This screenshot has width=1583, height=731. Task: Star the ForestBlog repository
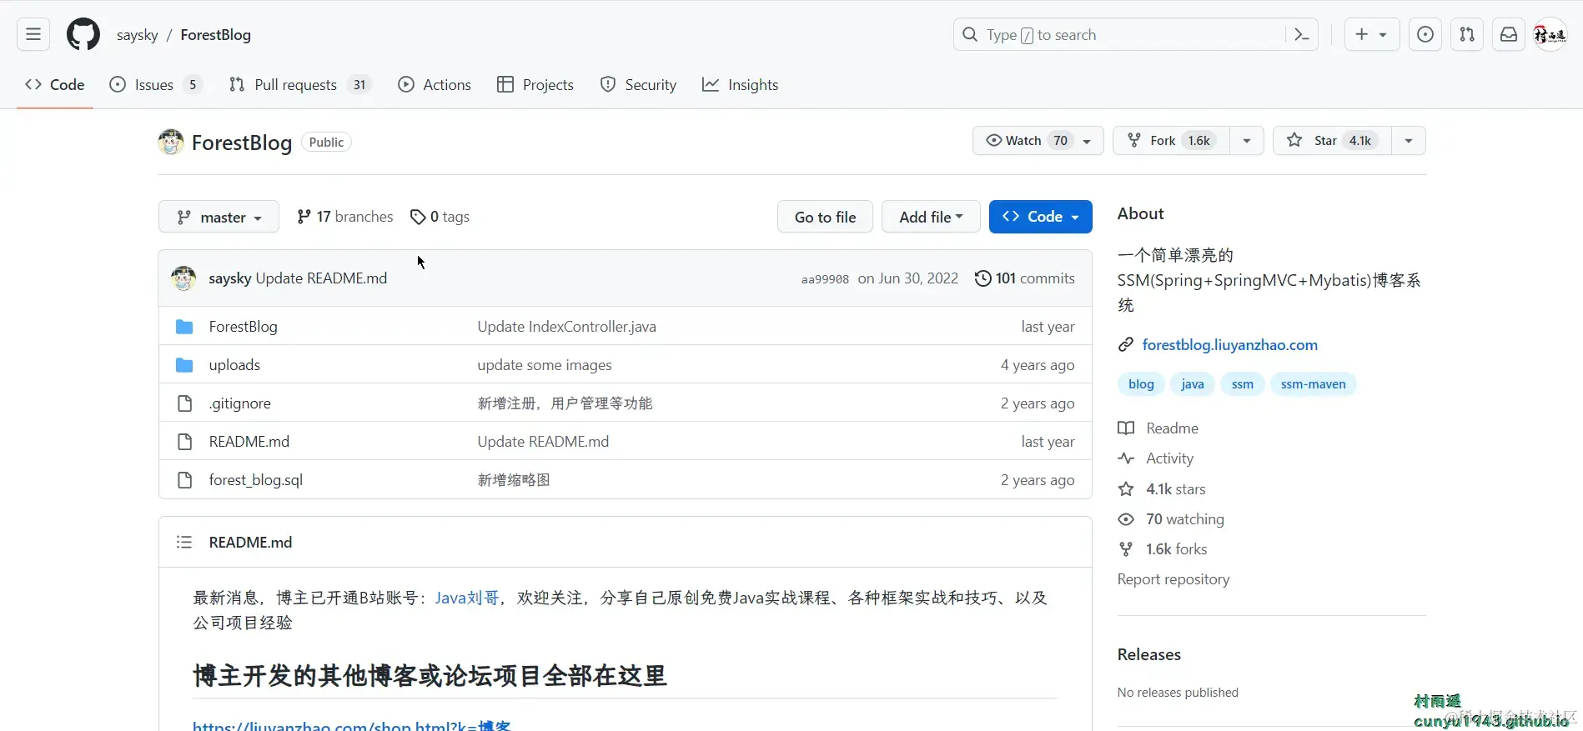coord(1333,141)
